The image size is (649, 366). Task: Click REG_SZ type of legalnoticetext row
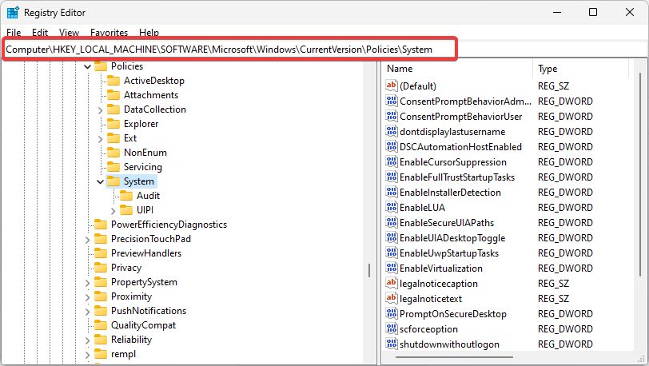[x=553, y=299]
